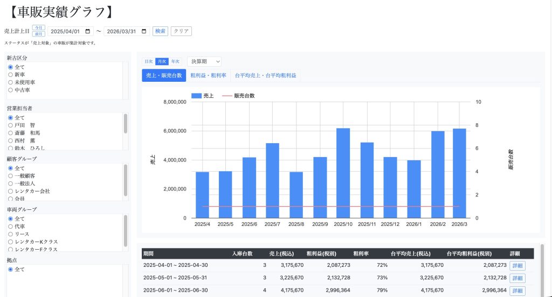Viewport: 552px width, 297px height.
Task: Open the 台平均売上・台平均粗利益 tab
Action: click(x=265, y=75)
